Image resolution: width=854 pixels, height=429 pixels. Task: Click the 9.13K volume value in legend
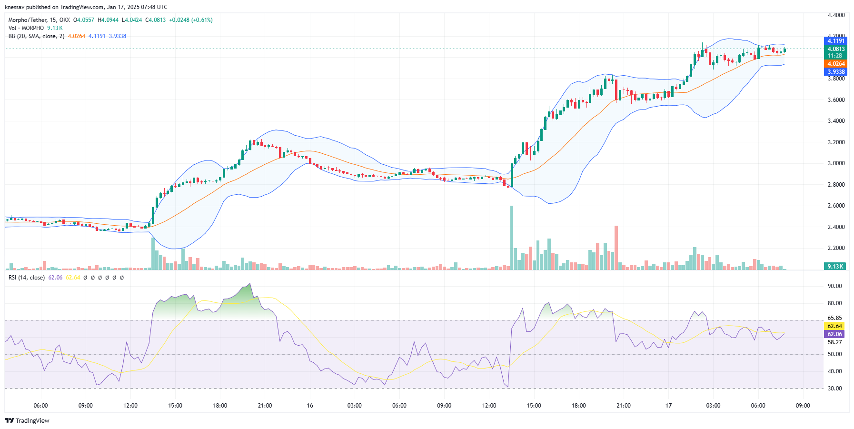tap(55, 28)
